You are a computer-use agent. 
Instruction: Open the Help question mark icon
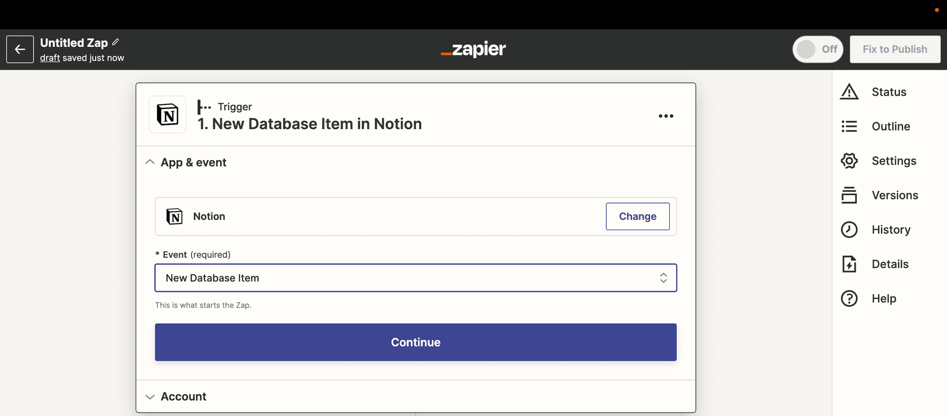[849, 299]
